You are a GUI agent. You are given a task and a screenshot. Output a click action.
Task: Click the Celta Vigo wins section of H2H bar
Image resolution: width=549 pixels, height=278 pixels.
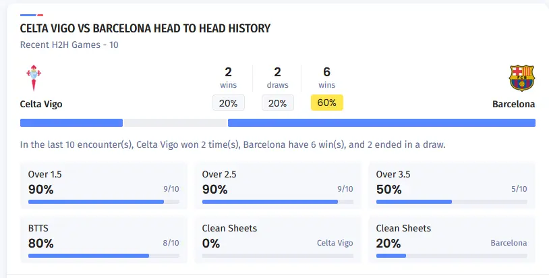tap(71, 123)
